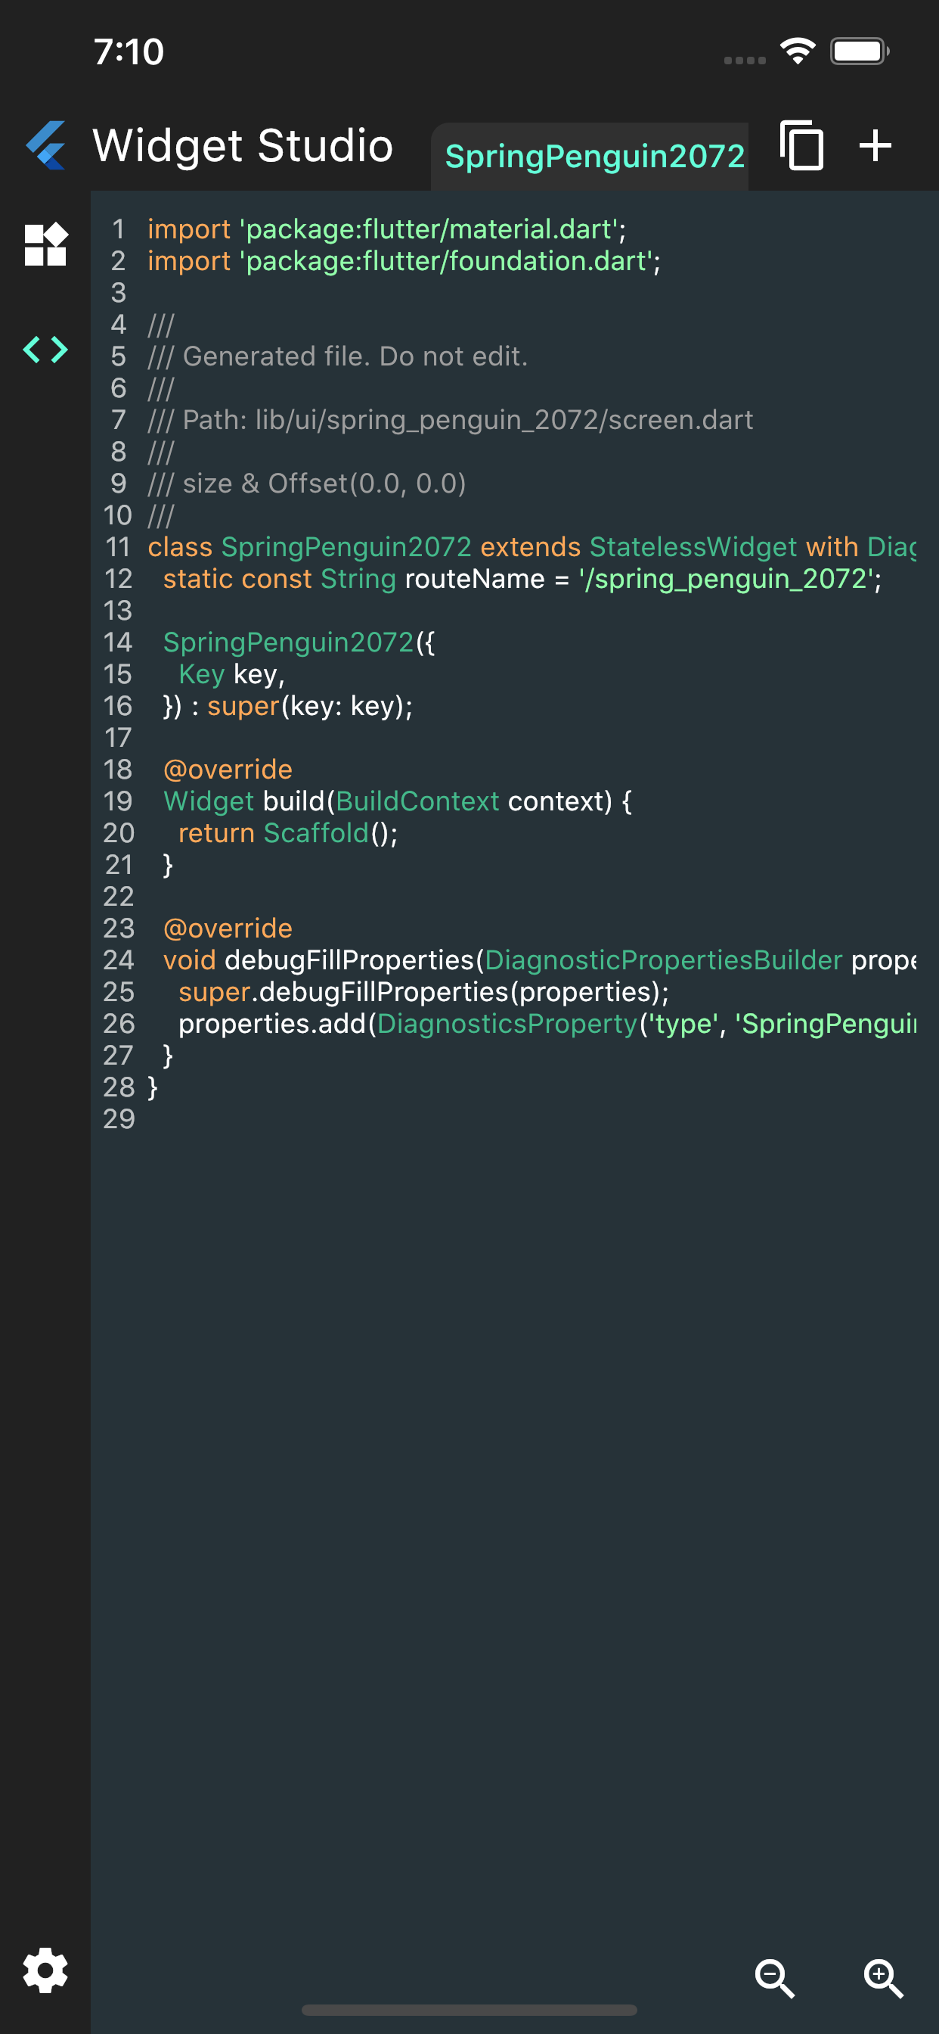Open the widgets panel icon in sidebar
This screenshot has width=939, height=2034.
click(46, 244)
